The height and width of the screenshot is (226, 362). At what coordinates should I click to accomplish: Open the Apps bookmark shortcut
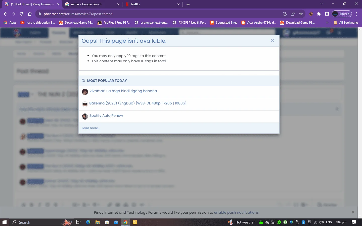[10, 23]
